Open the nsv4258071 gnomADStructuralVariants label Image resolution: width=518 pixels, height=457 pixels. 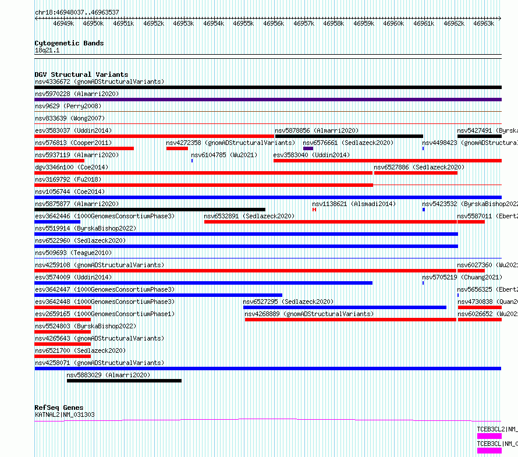pyautogui.click(x=100, y=363)
